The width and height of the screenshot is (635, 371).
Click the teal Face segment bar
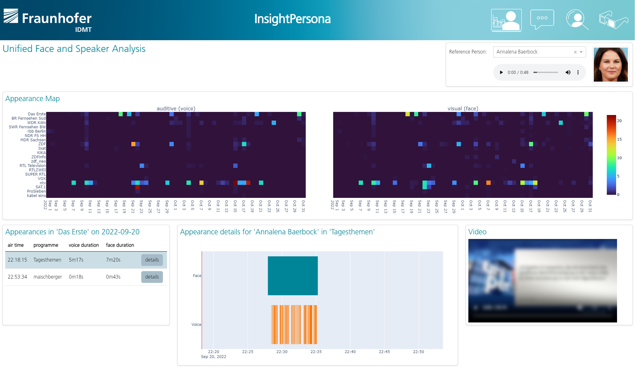[x=292, y=275]
